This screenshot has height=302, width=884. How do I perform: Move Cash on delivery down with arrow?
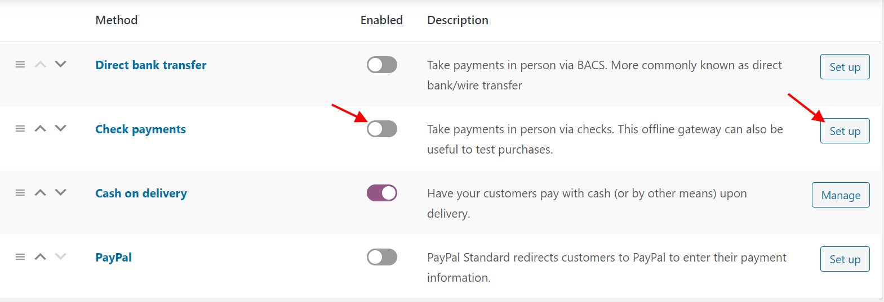(61, 193)
